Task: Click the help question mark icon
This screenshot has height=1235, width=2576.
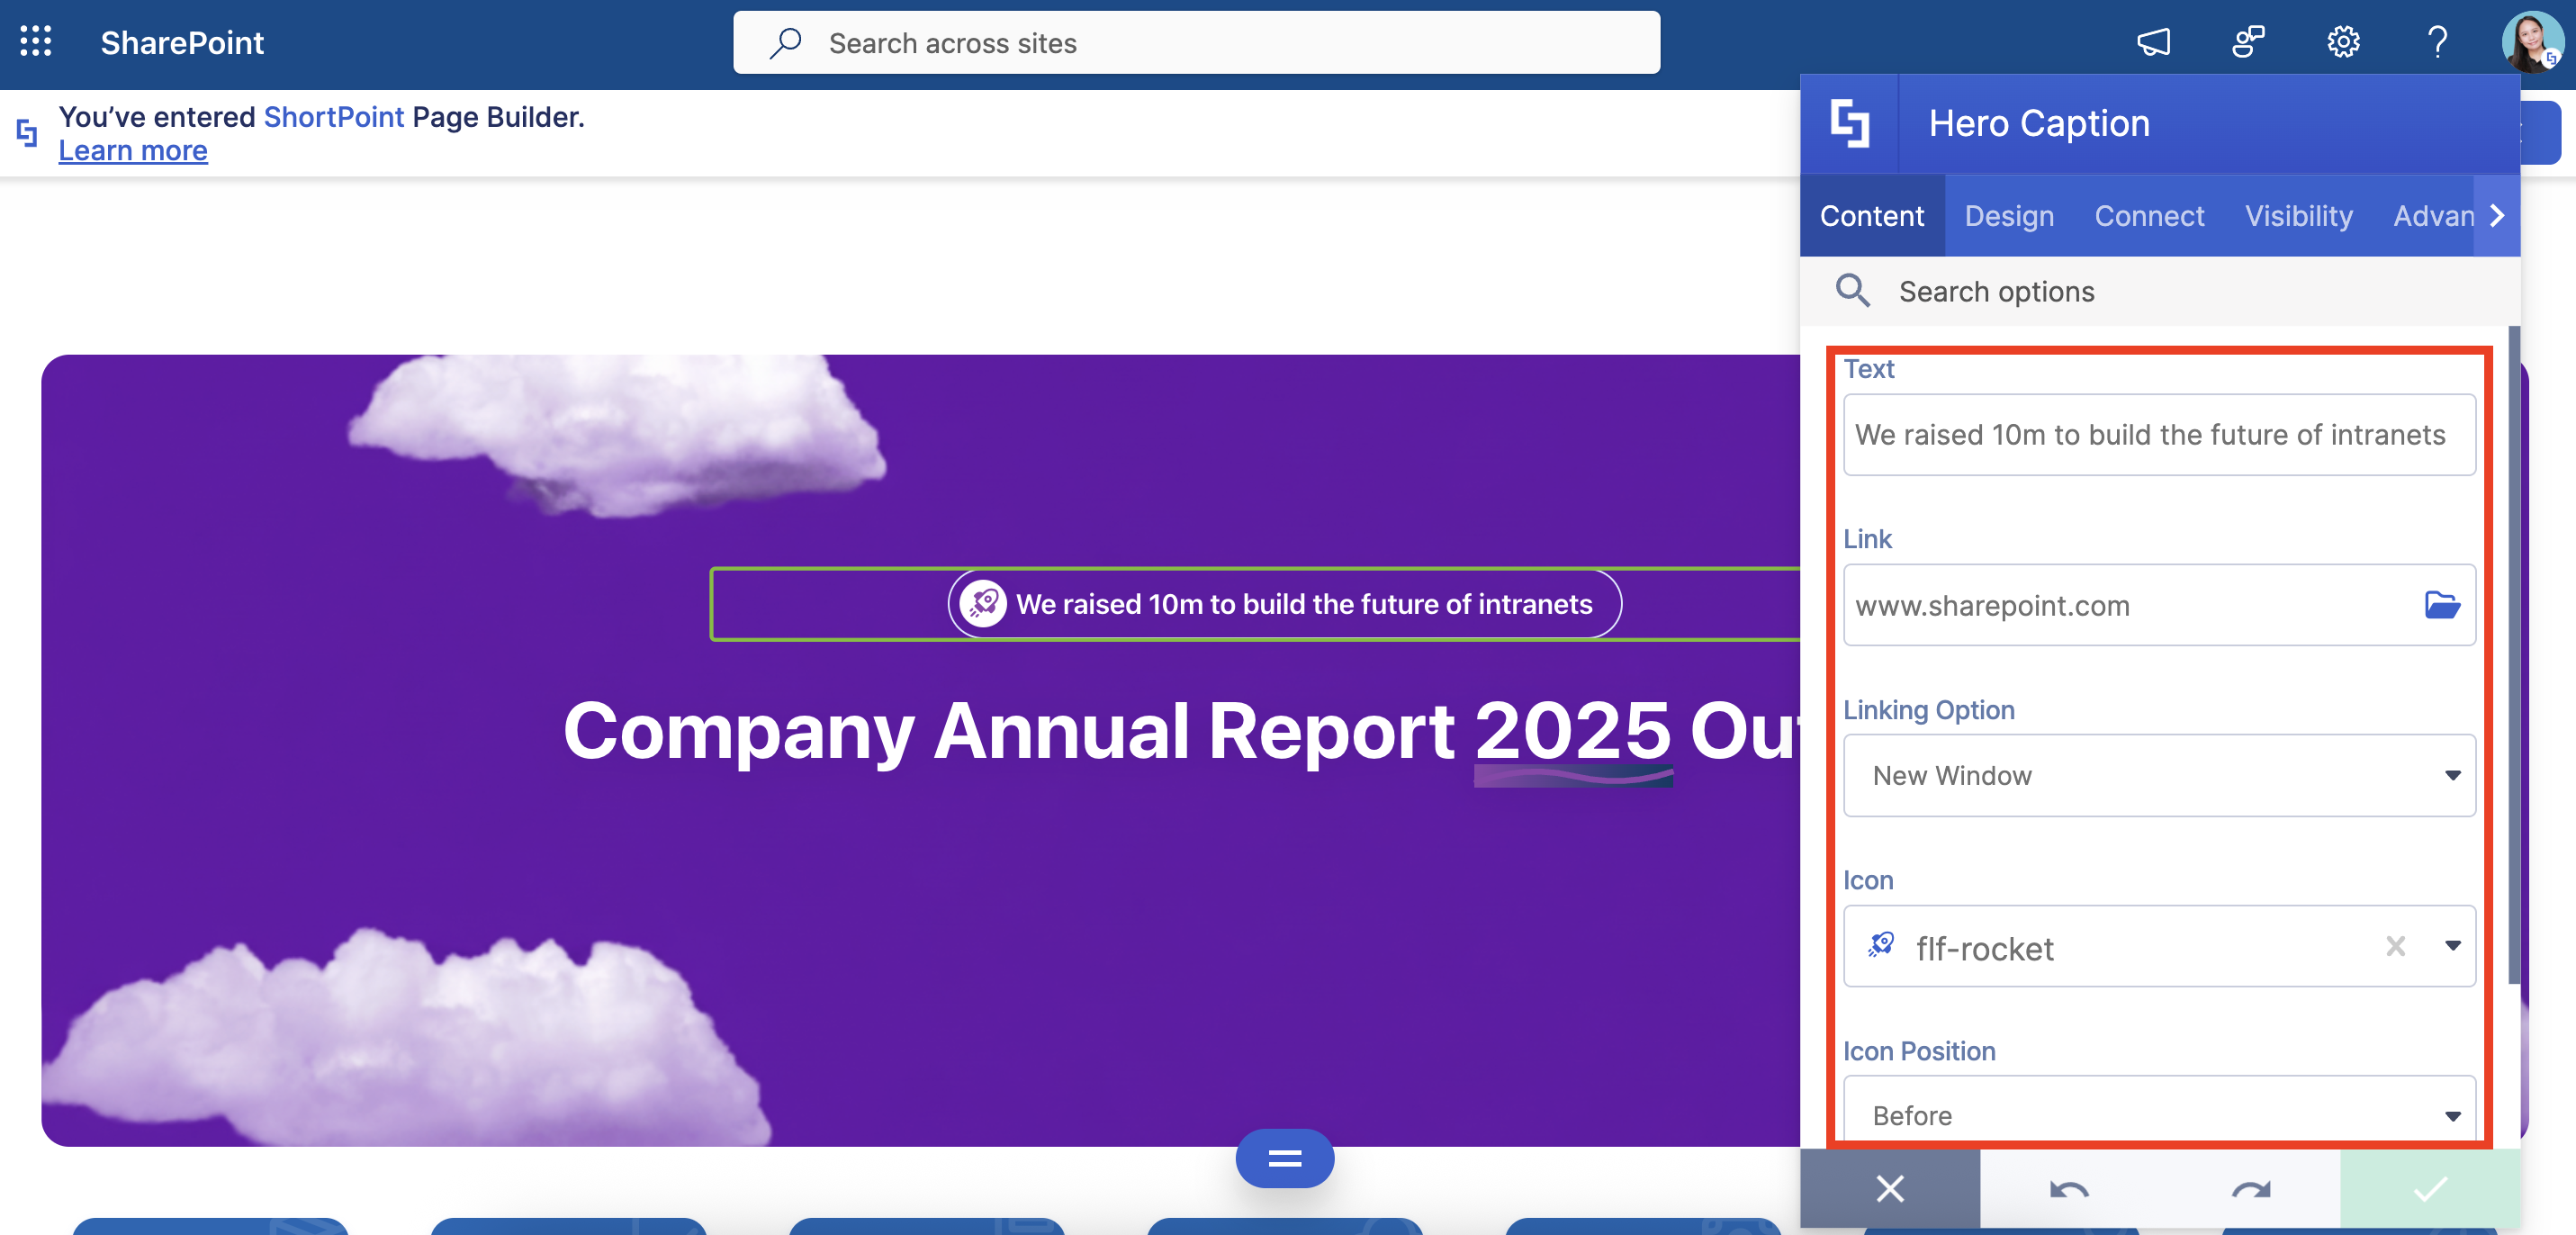Action: click(x=2437, y=42)
